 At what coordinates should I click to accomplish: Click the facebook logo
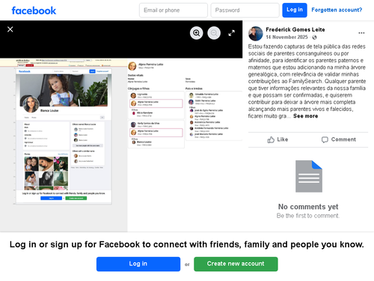point(34,10)
